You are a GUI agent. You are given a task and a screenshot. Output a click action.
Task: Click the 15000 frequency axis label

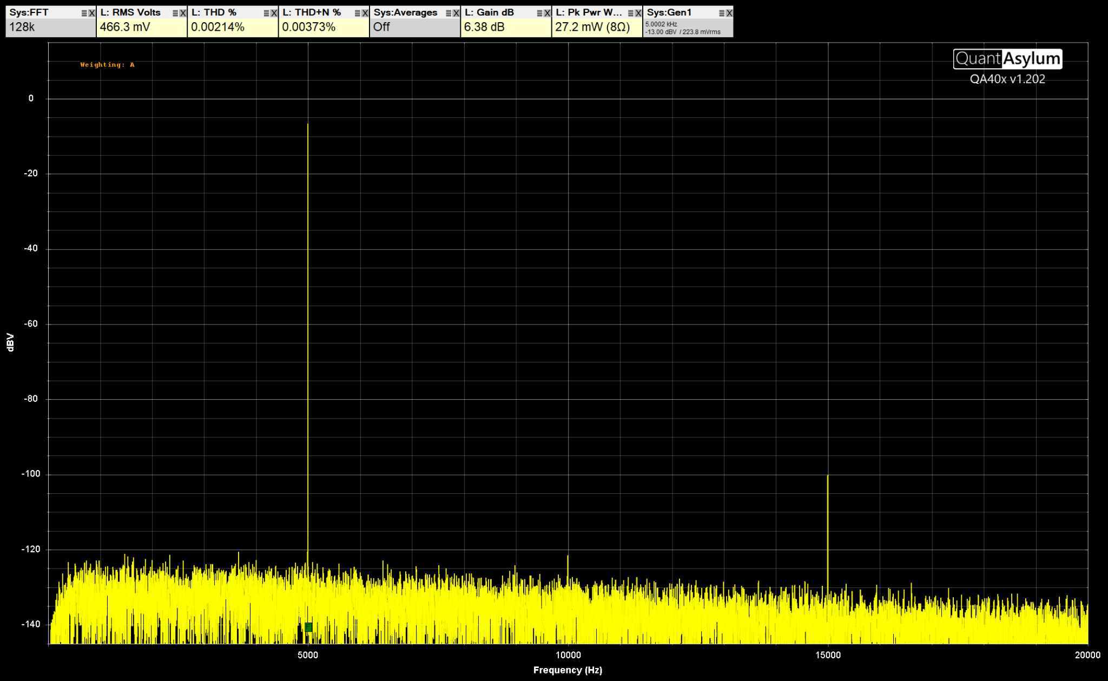828,655
